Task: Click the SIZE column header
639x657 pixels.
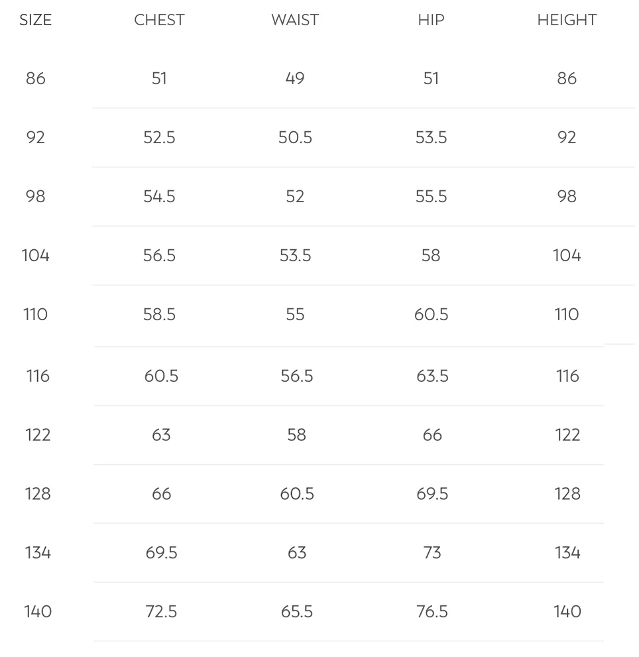Action: pos(35,20)
